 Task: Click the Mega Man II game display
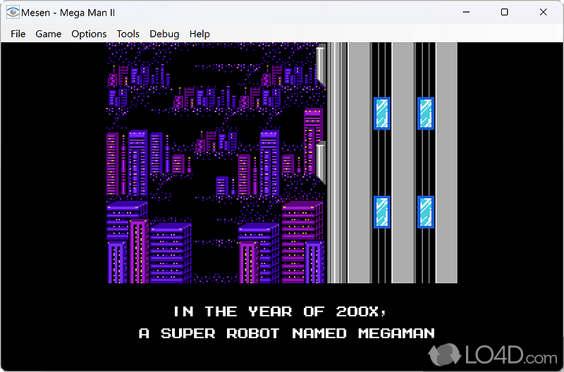coord(282,206)
